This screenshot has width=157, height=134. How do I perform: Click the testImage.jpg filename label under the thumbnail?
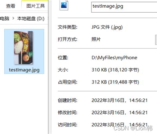coord(24,70)
